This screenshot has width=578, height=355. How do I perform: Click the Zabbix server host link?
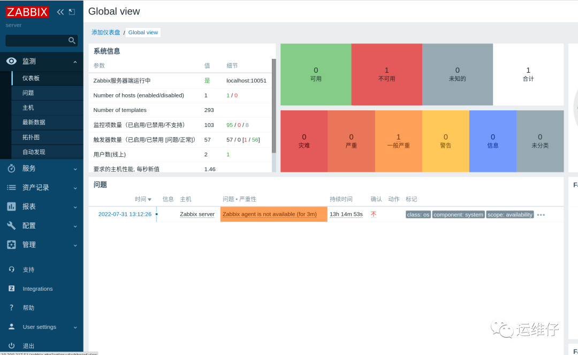click(197, 214)
